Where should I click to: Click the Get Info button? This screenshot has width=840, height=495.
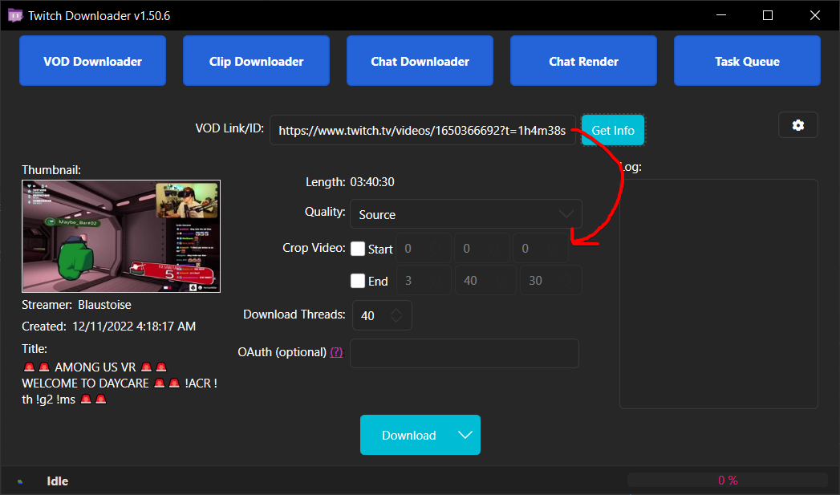click(612, 130)
